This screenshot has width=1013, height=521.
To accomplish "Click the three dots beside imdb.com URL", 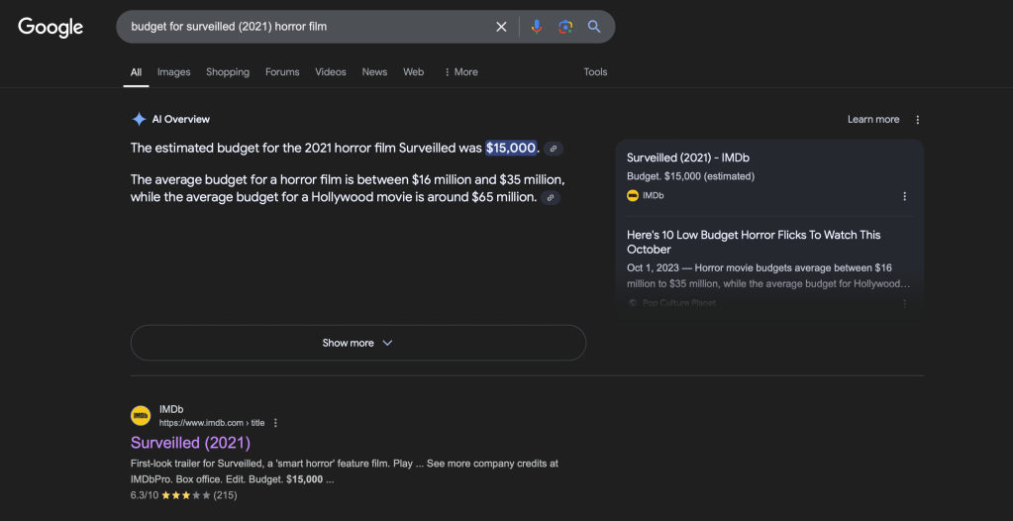I will [275, 423].
